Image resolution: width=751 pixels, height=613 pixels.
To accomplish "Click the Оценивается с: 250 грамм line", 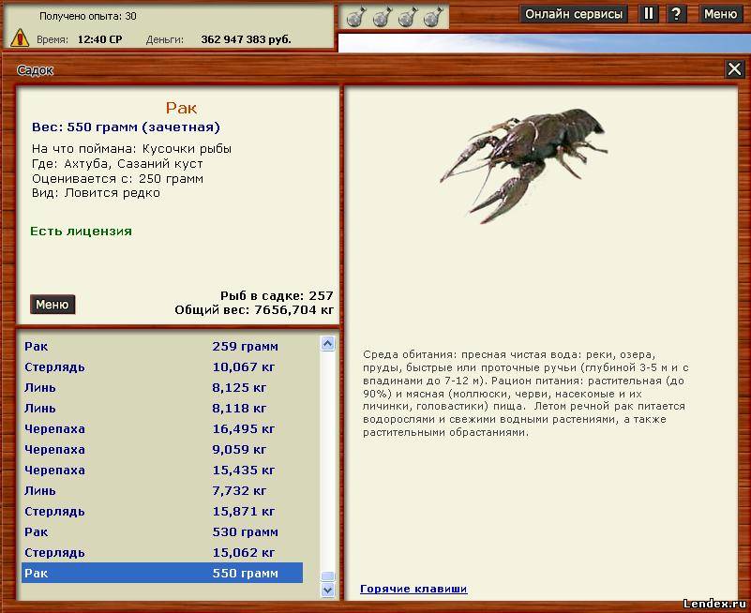I will (x=117, y=179).
